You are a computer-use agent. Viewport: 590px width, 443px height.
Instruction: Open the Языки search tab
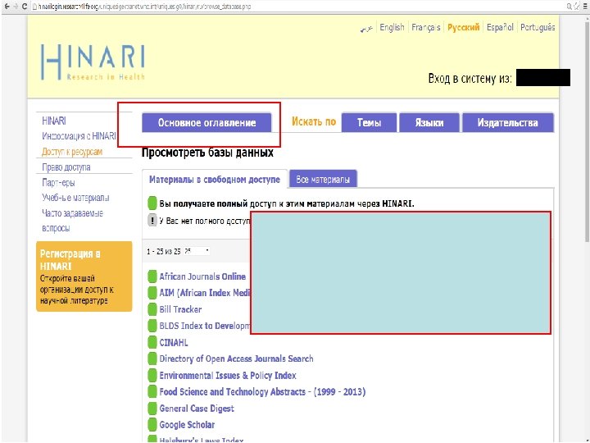[x=429, y=122]
